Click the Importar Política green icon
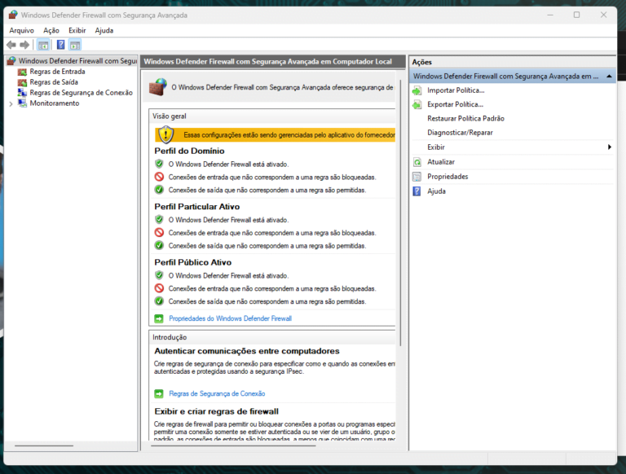The image size is (626, 474). click(417, 90)
